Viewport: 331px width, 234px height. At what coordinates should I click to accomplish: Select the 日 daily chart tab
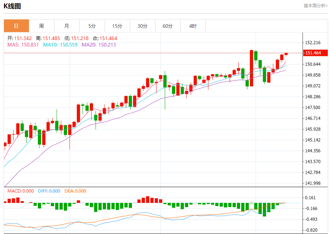[17, 26]
